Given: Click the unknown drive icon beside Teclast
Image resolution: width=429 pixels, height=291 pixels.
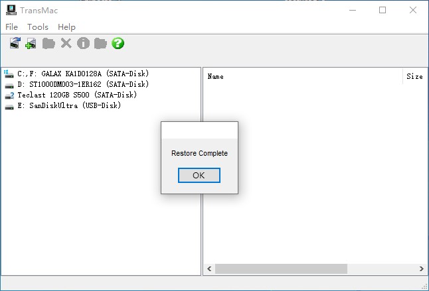Looking at the screenshot, I should (9, 95).
